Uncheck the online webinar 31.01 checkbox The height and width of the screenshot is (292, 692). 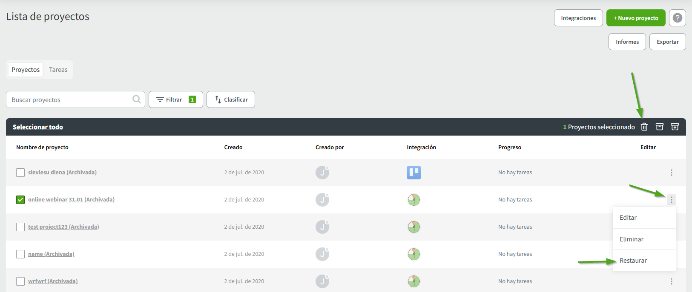[x=20, y=200]
